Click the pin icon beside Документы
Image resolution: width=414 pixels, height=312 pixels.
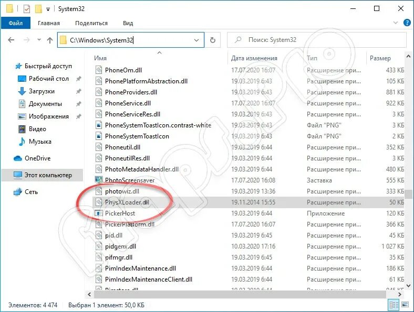point(78,104)
